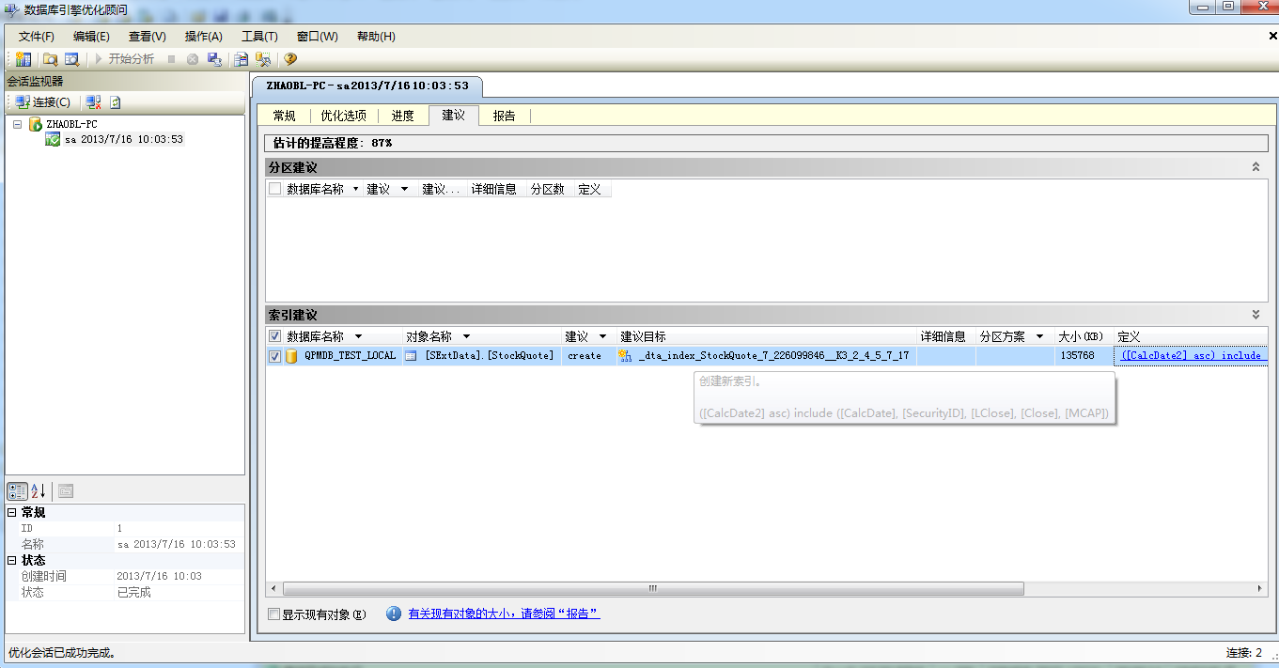Open the index definition link ([CalcDate2] asc)
This screenshot has height=668, width=1279.
pyautogui.click(x=1192, y=356)
